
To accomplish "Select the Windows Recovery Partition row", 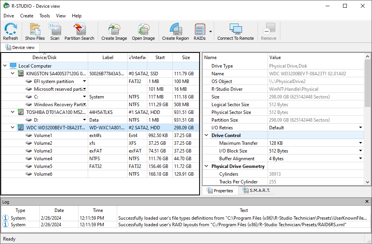I will [100, 105].
